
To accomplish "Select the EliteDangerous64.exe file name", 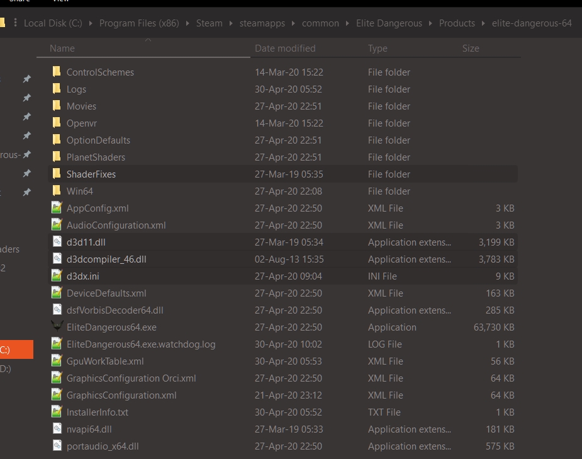I will (x=111, y=327).
